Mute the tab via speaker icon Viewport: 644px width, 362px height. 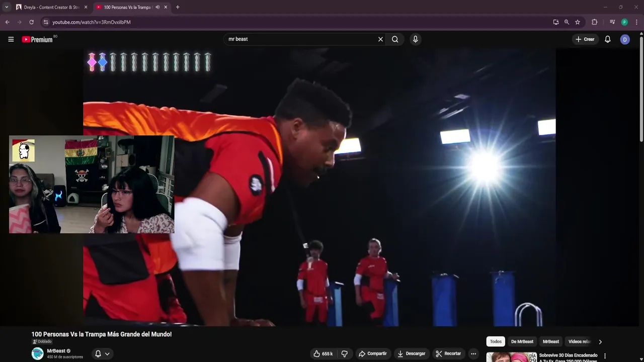click(x=157, y=7)
